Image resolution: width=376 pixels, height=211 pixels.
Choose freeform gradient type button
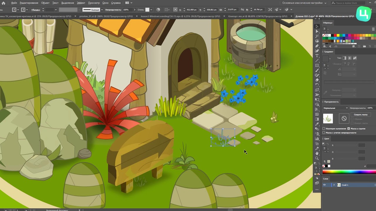[355, 58]
